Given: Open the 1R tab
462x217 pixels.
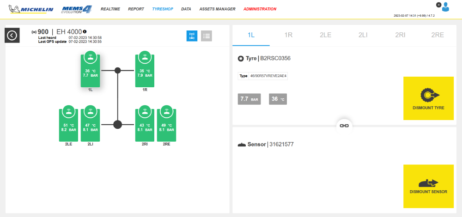Looking at the screenshot, I should point(289,35).
